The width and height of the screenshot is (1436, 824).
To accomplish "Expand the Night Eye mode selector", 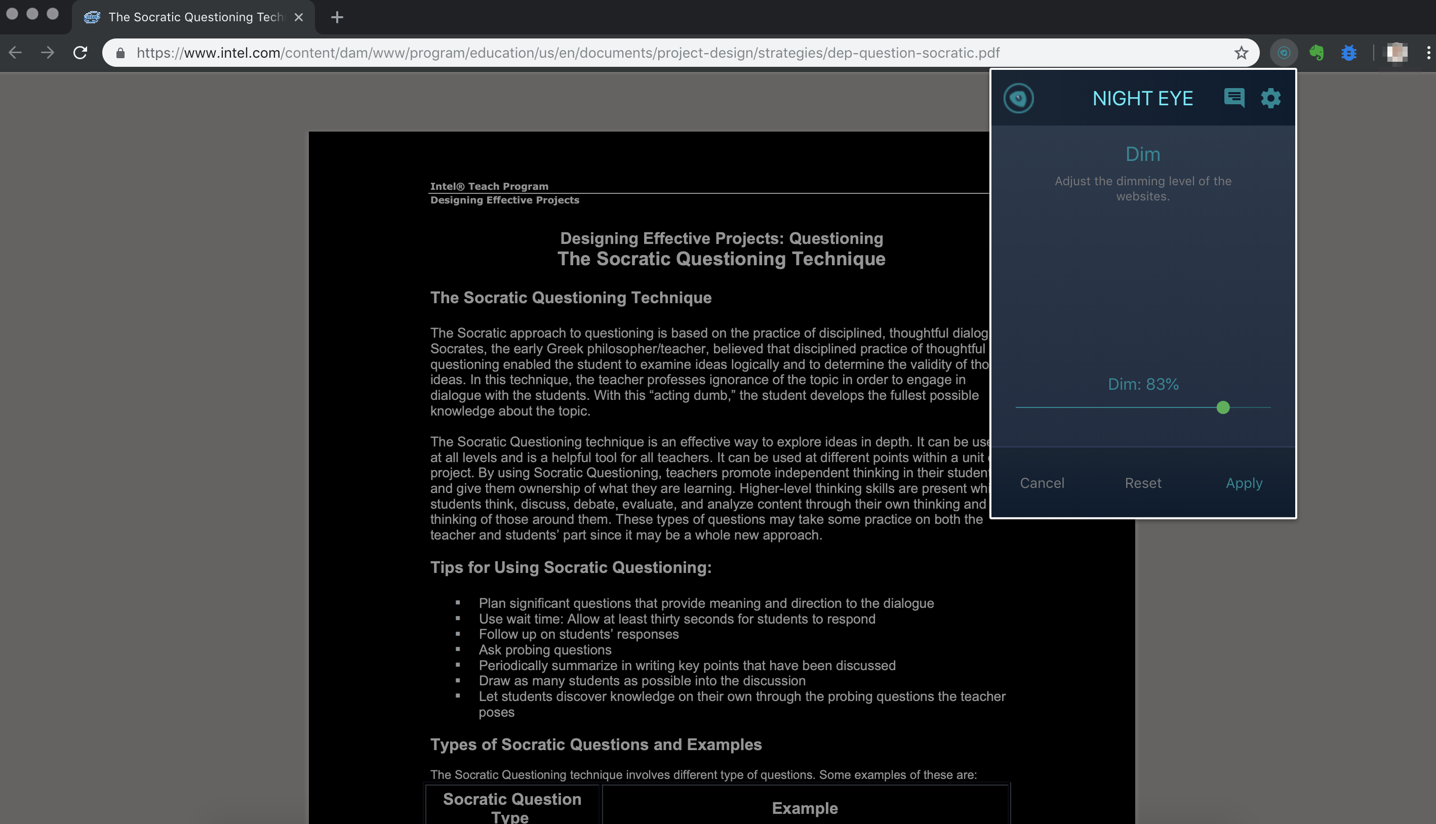I will [x=1142, y=153].
